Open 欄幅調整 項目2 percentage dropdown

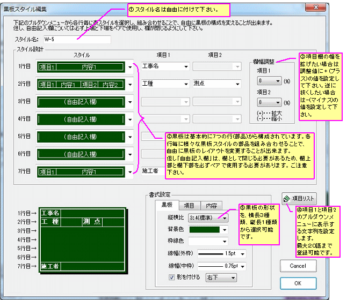269,102
